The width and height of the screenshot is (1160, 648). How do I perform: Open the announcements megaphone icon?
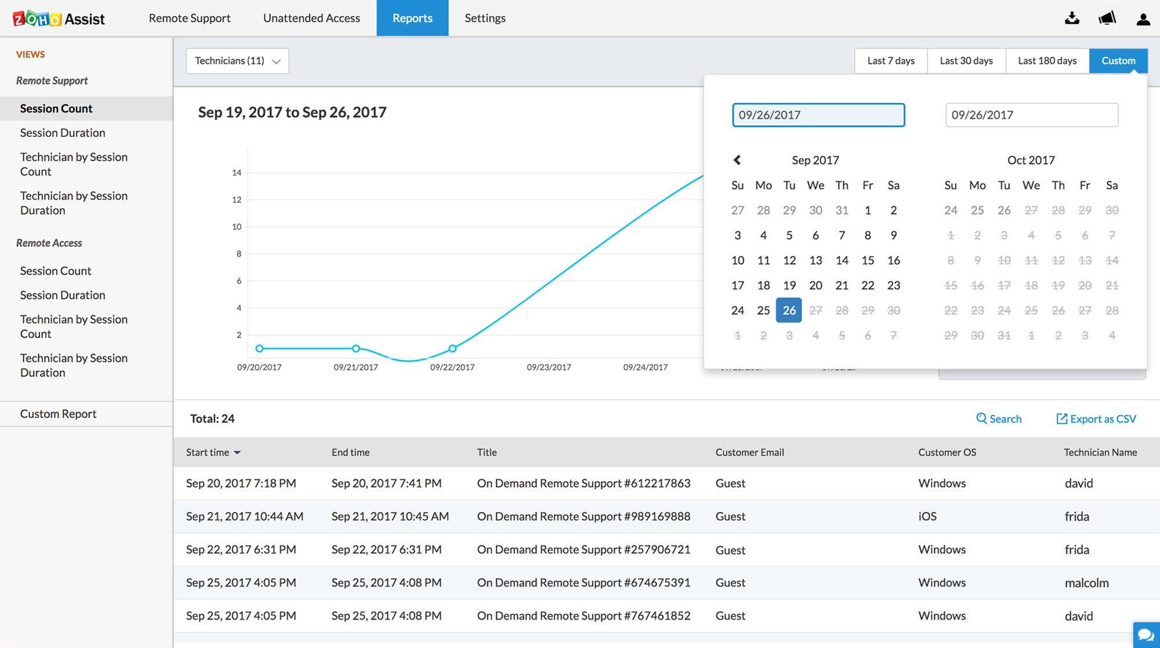[x=1107, y=19]
